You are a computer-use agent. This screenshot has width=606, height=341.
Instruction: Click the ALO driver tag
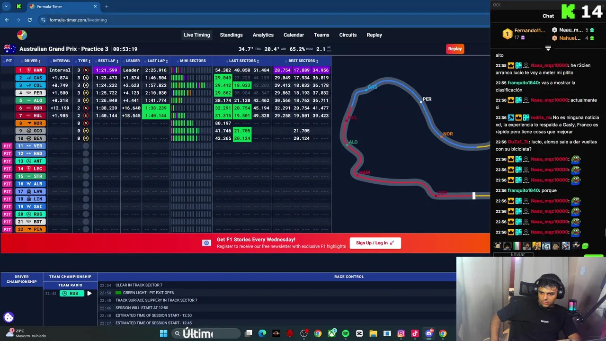[31, 100]
